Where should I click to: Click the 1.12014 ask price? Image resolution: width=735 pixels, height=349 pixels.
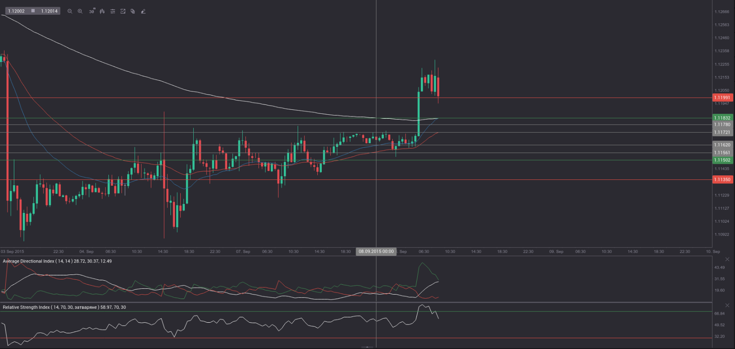pyautogui.click(x=50, y=11)
